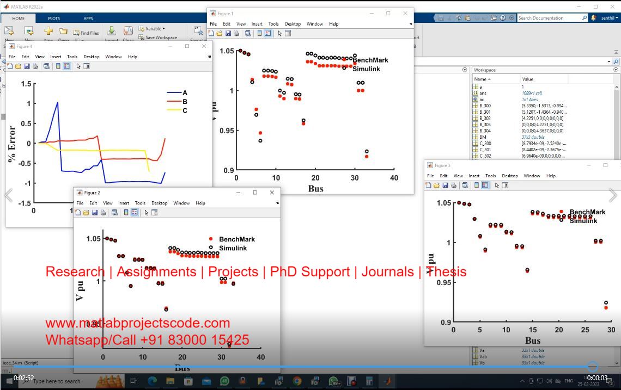This screenshot has width=621, height=390.
Task: Open Workspace panel actions dropdown
Action: (616, 70)
